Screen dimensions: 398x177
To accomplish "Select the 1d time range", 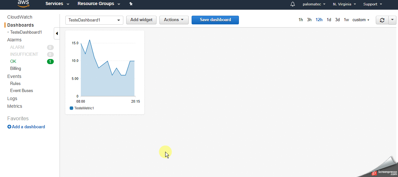I will (x=329, y=20).
